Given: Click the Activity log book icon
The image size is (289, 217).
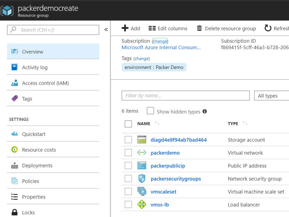Looking at the screenshot, I should coord(15,67).
